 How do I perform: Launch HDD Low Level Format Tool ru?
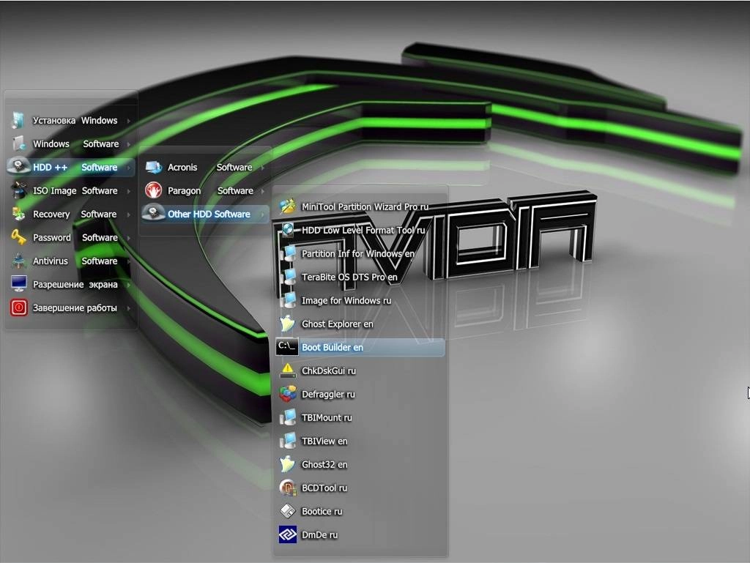360,230
